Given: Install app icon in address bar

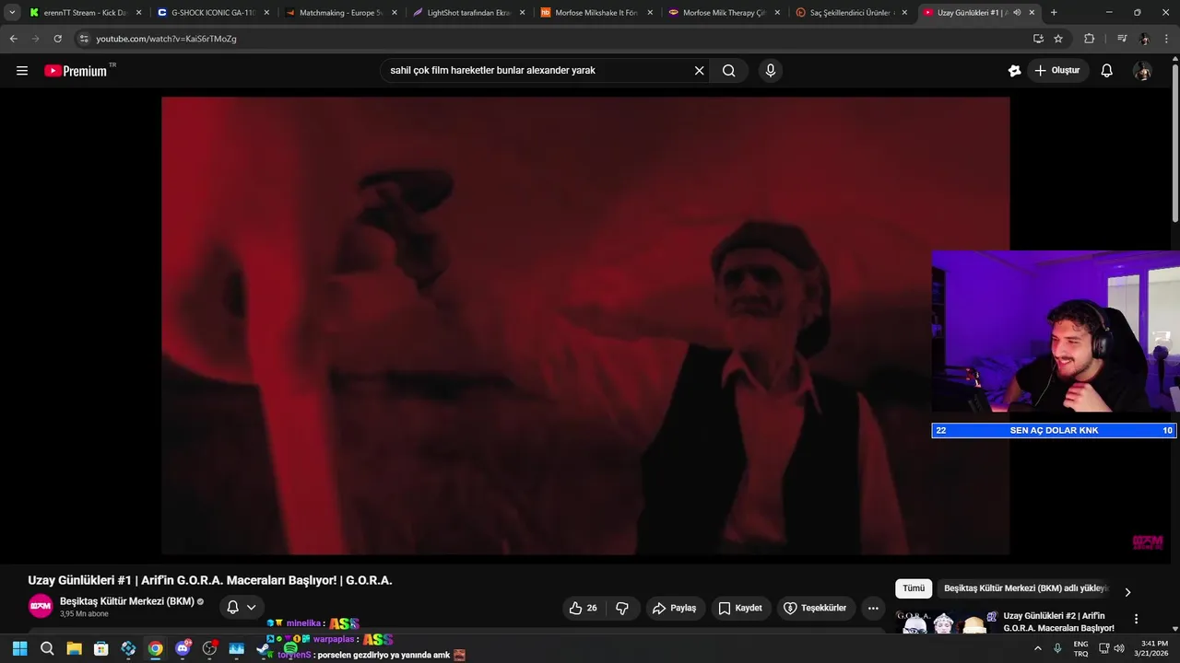Looking at the screenshot, I should point(1038,39).
